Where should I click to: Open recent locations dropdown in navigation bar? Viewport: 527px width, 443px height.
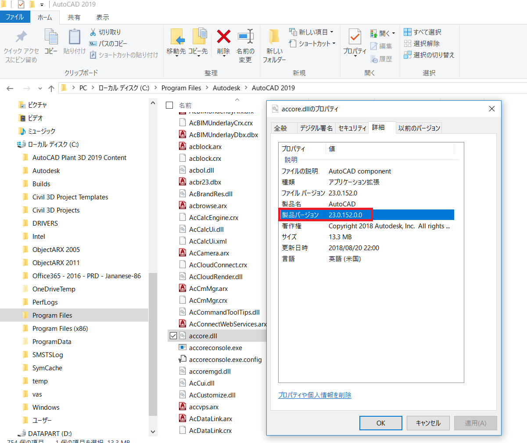(x=40, y=88)
